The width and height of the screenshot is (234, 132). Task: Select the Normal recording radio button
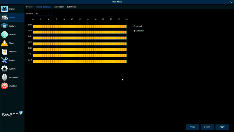(135, 26)
